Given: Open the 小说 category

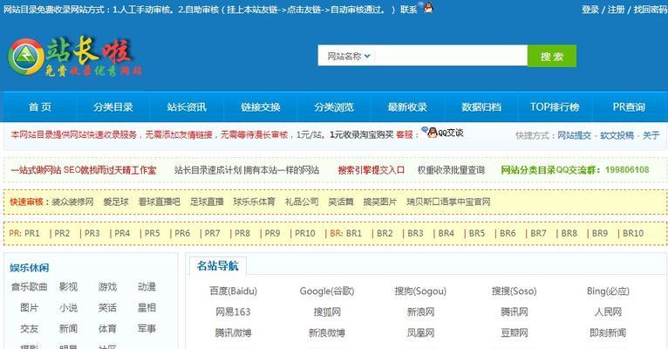Looking at the screenshot, I should 68,308.
